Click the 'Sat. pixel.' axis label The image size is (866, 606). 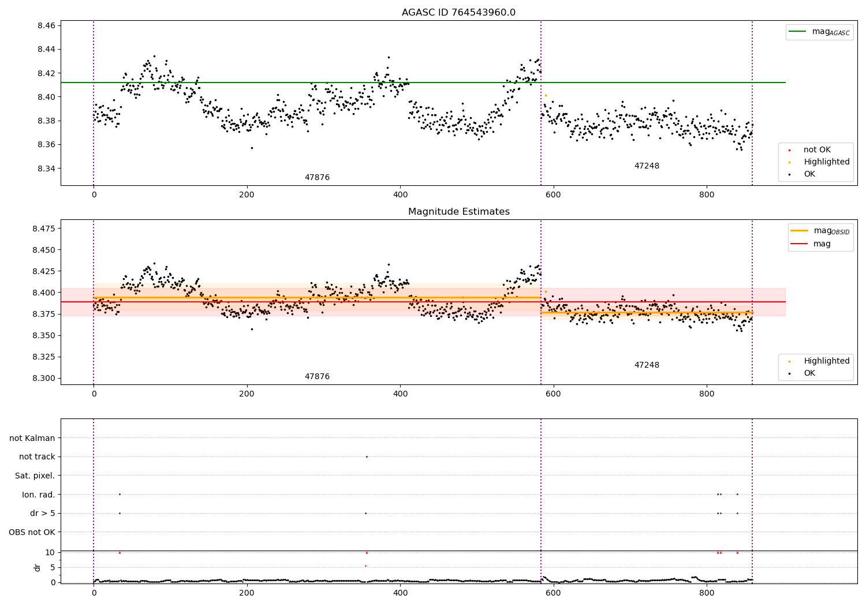coord(35,476)
